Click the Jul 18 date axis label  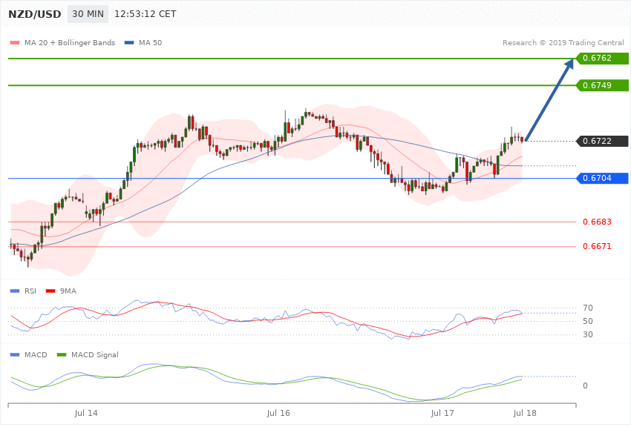[525, 414]
